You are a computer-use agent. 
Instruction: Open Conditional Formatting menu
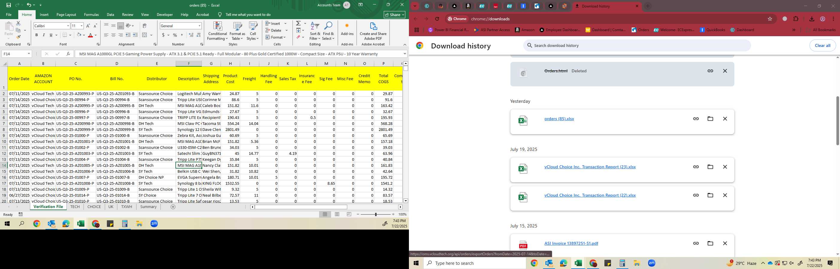coord(218,31)
